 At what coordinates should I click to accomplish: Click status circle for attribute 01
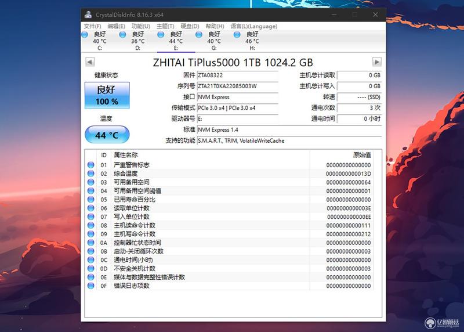[x=91, y=165]
